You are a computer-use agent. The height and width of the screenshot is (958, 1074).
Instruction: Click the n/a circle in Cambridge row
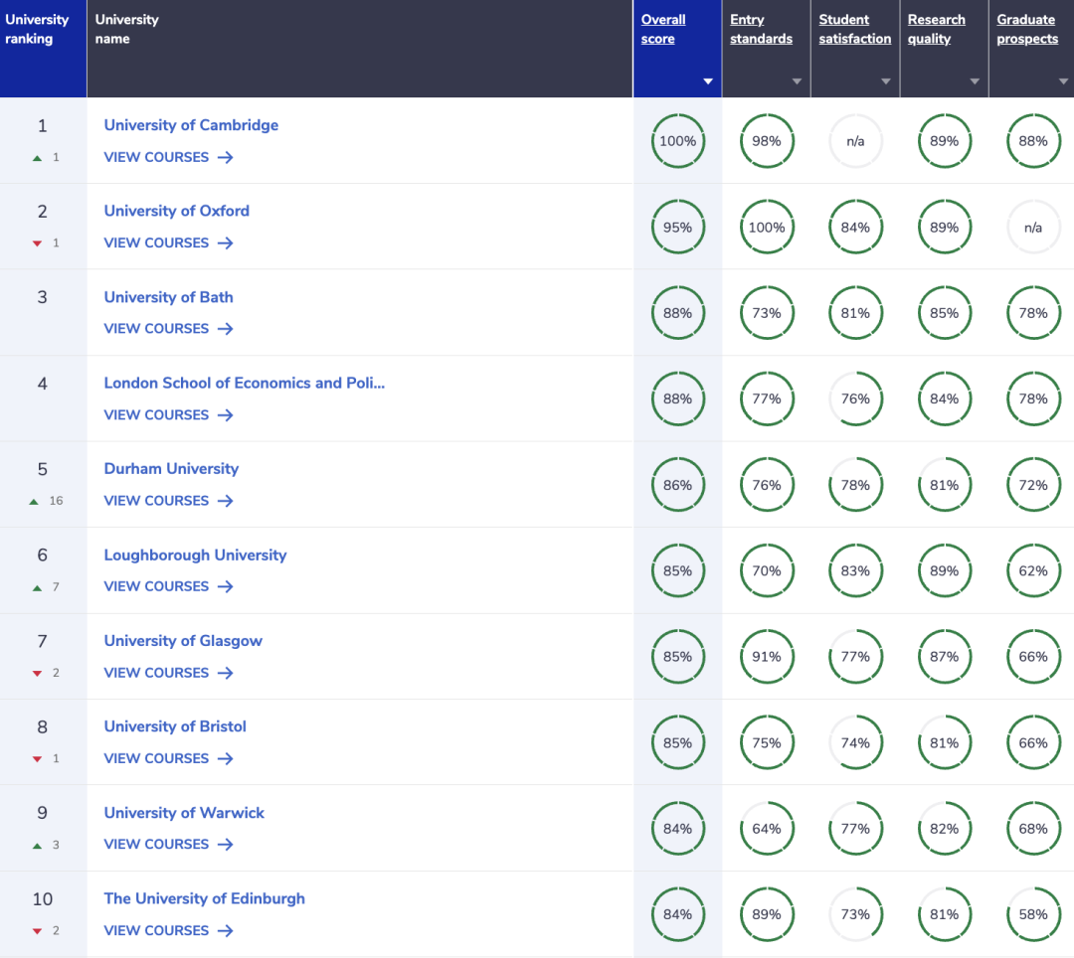tap(855, 141)
